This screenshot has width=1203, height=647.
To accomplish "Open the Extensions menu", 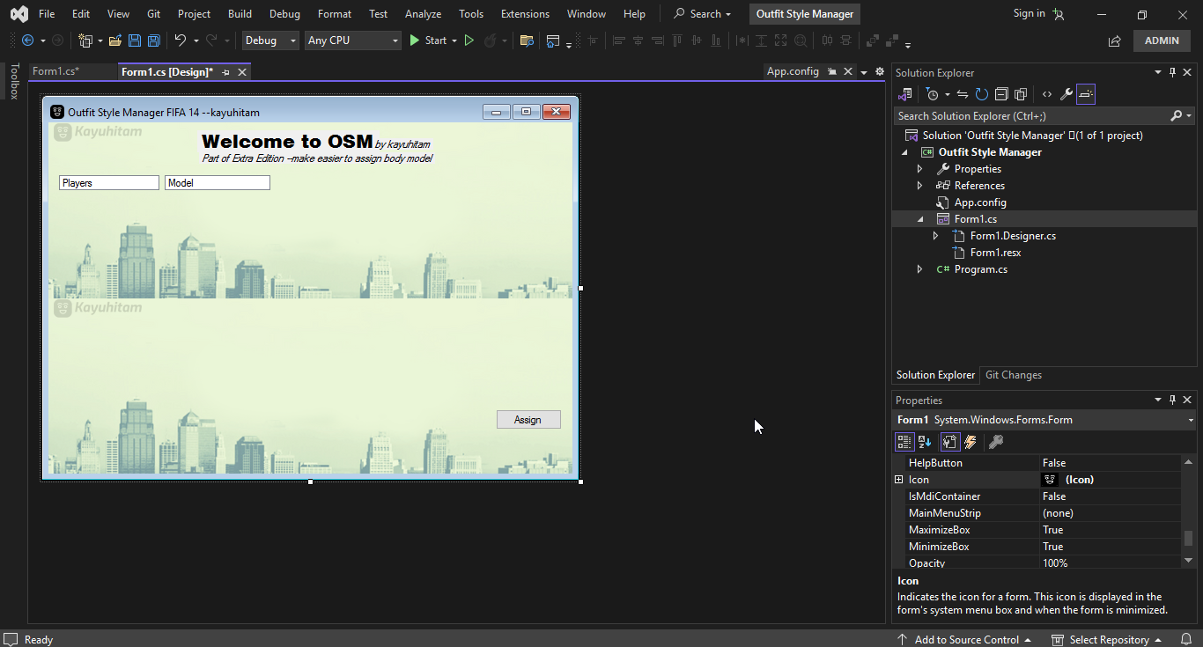I will (x=525, y=14).
